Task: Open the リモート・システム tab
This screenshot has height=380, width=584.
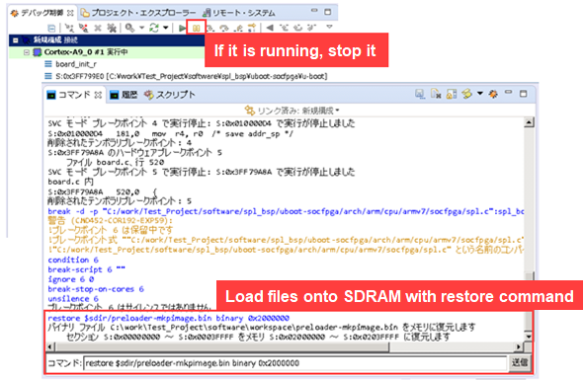Action: pos(239,13)
